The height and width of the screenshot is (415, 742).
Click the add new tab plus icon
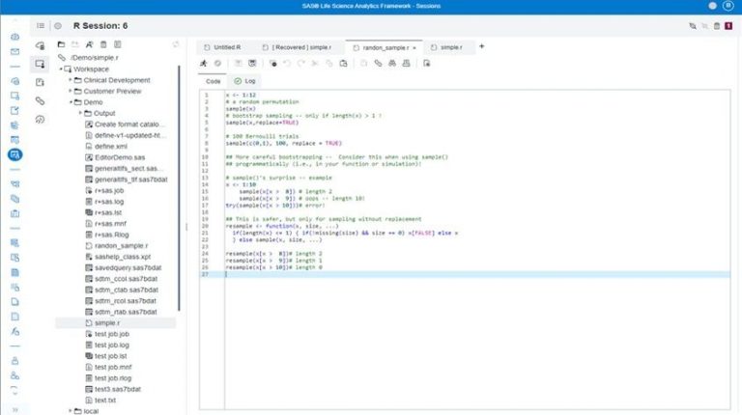pyautogui.click(x=482, y=45)
